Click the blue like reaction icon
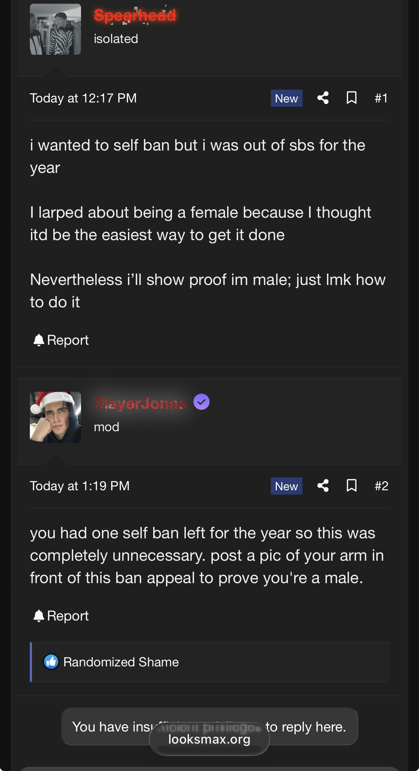Screen dimensions: 419x771 [x=51, y=662]
